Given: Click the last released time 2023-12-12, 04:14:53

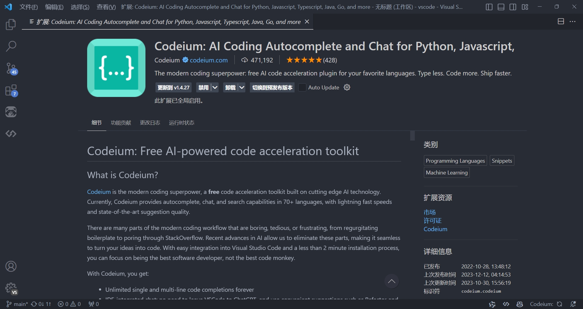Looking at the screenshot, I should click(486, 275).
